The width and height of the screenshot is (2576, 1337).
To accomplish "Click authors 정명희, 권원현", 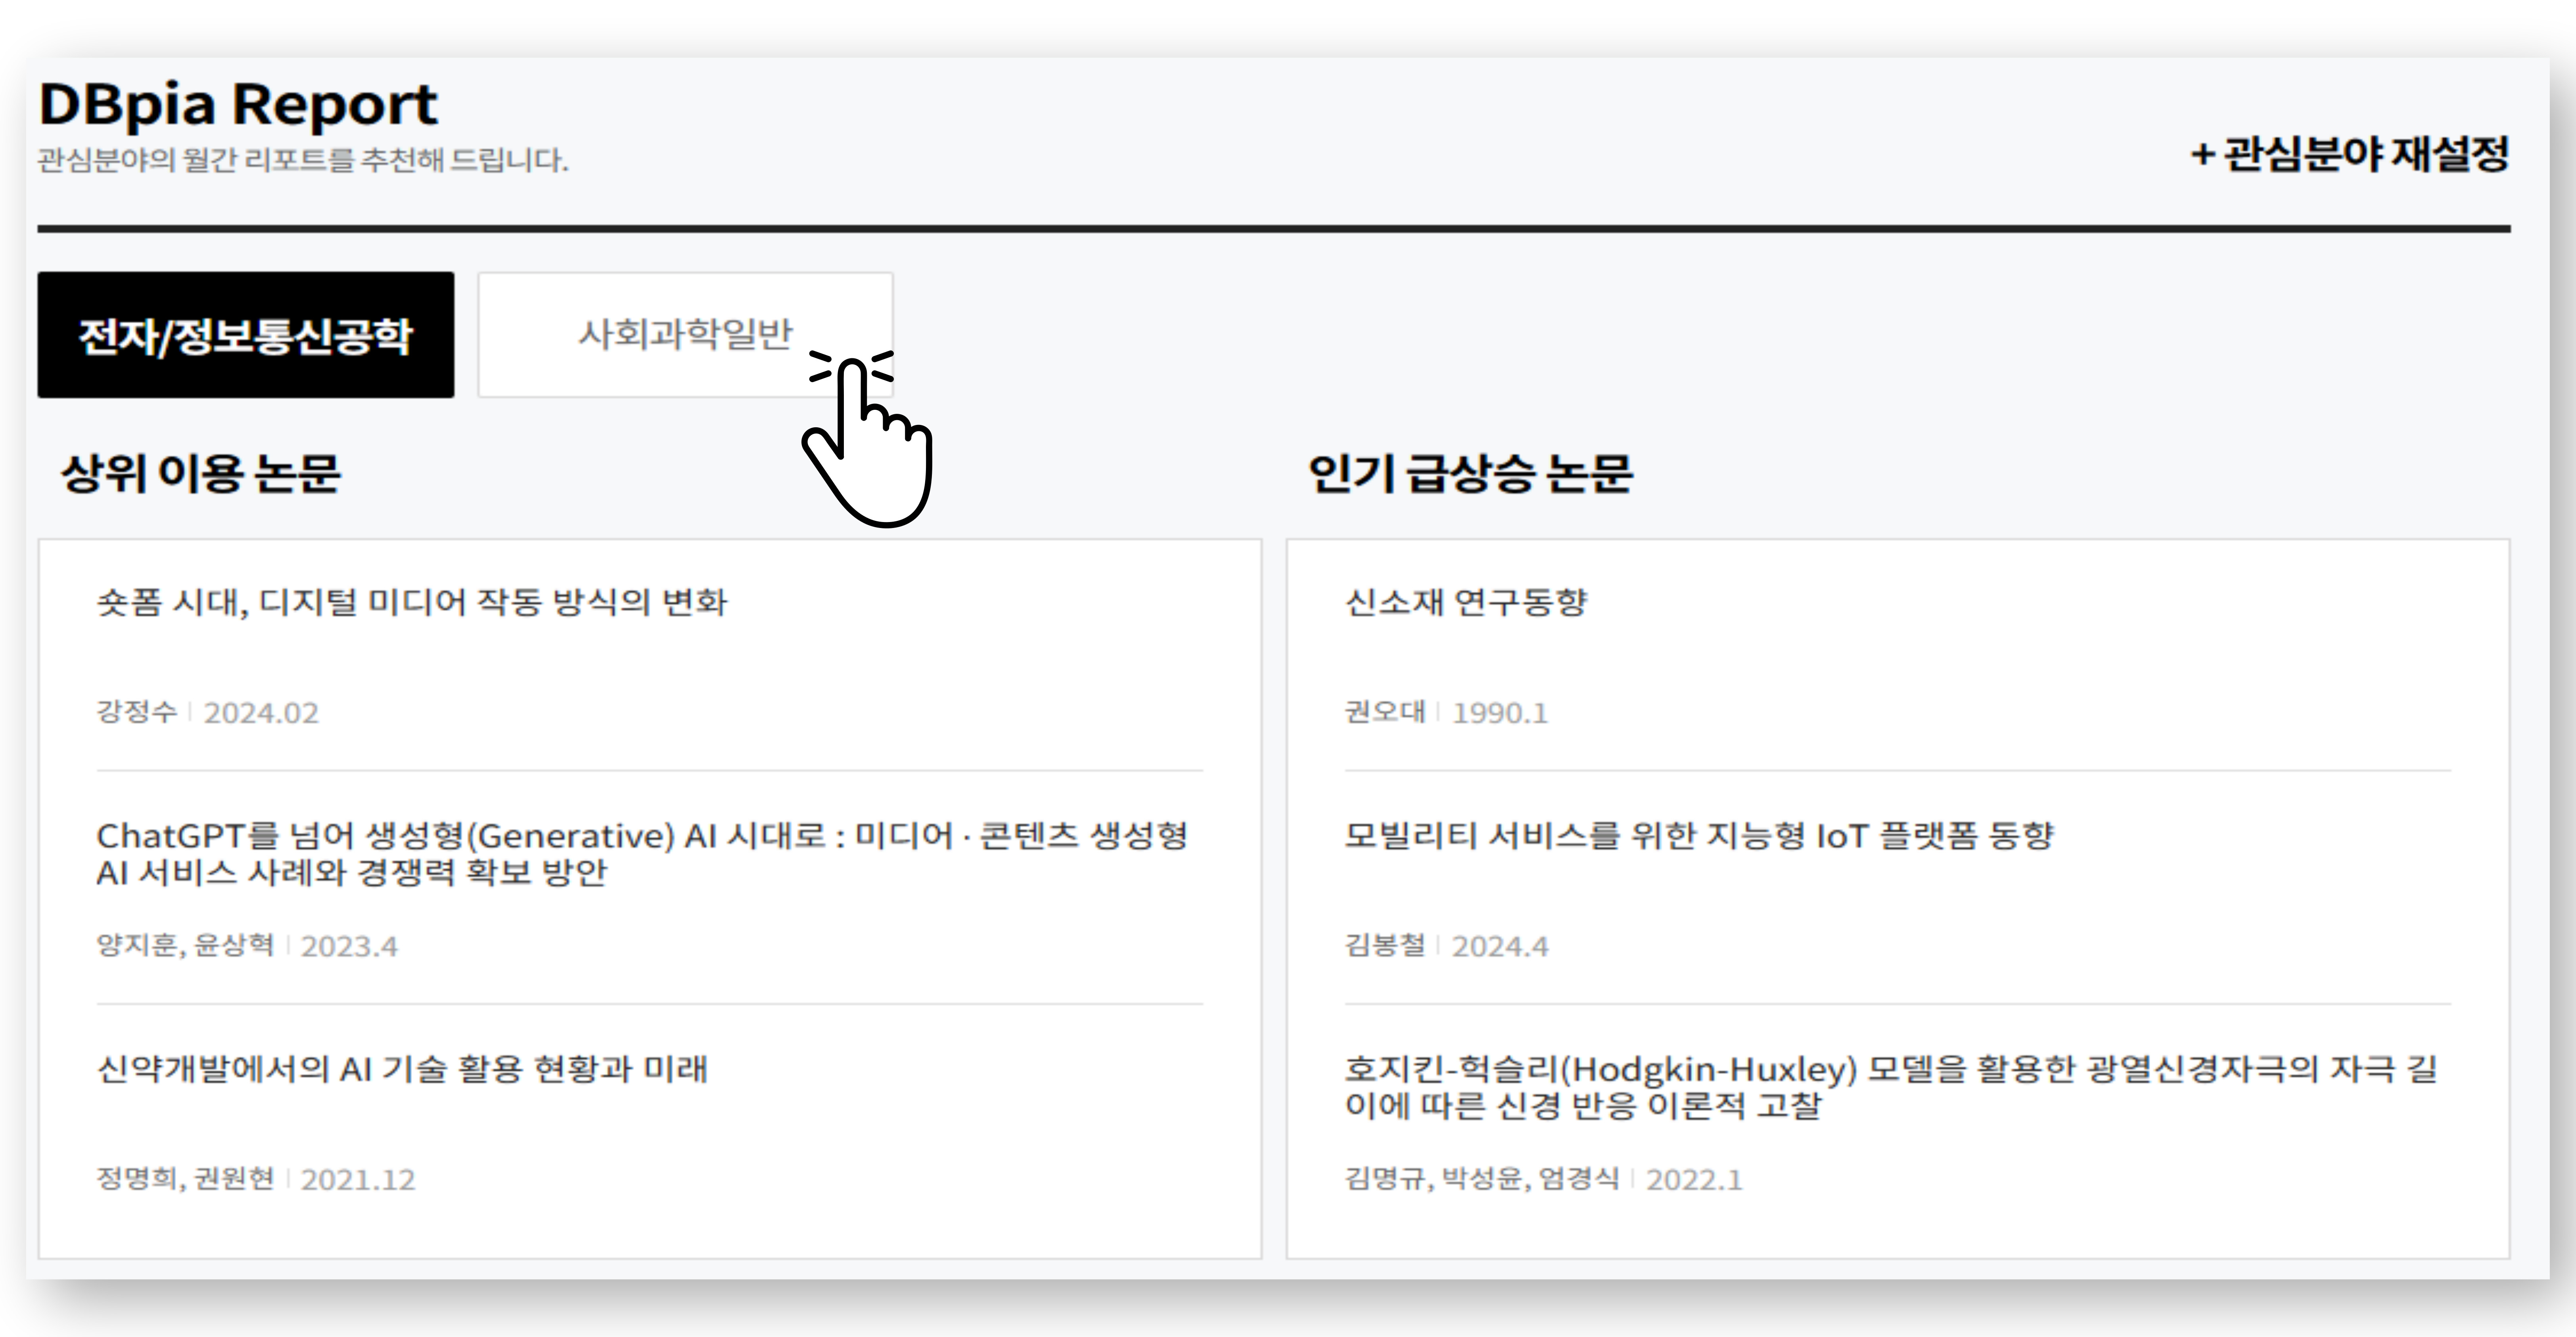I will [185, 1179].
